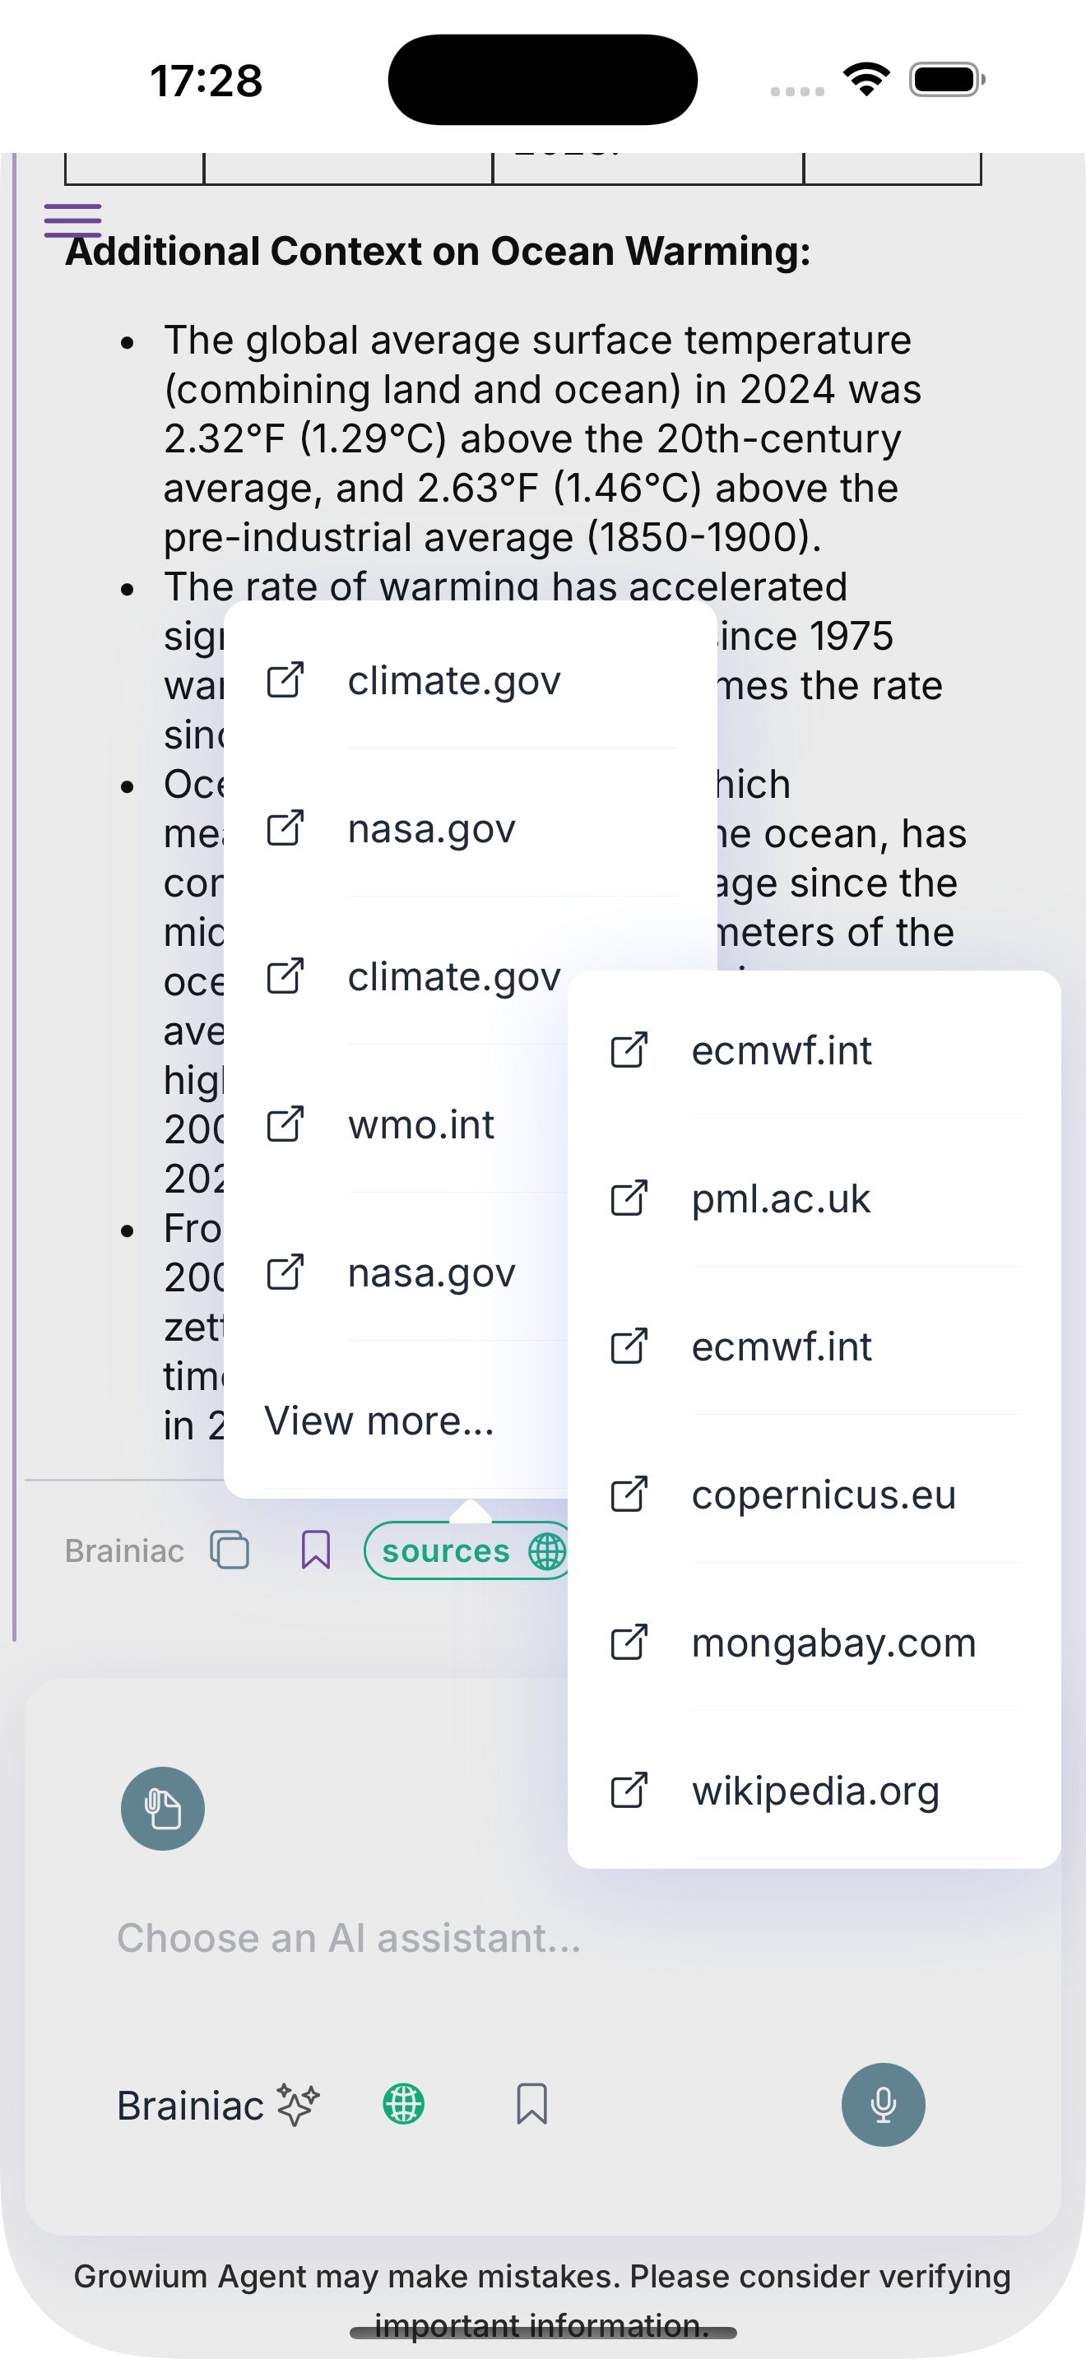
Task: Select wikipedia.org from the sources menu
Action: pyautogui.click(x=814, y=1791)
